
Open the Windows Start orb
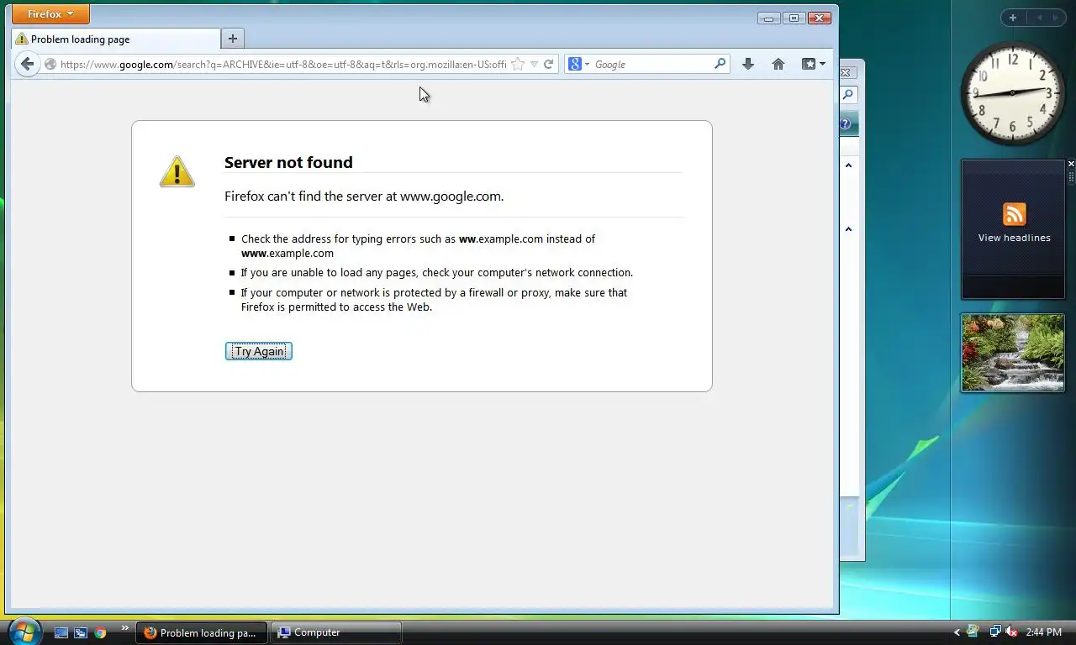click(x=24, y=631)
